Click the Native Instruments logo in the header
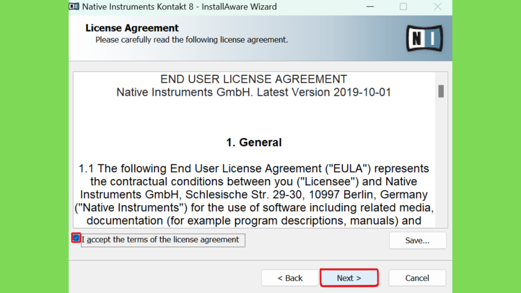This screenshot has height=293, width=521. (x=424, y=38)
